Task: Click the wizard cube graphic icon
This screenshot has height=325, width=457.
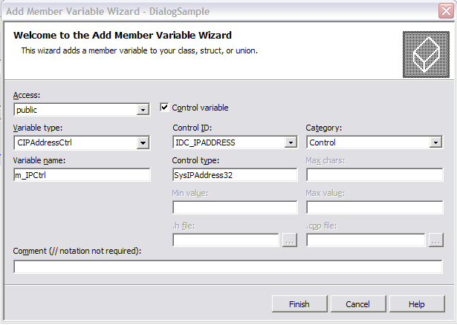Action: tap(426, 55)
